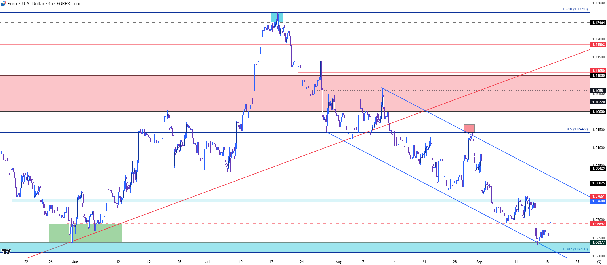Screen dimensions: 607x265
Task: Select the red 1.11080 price label
Action: (598, 70)
